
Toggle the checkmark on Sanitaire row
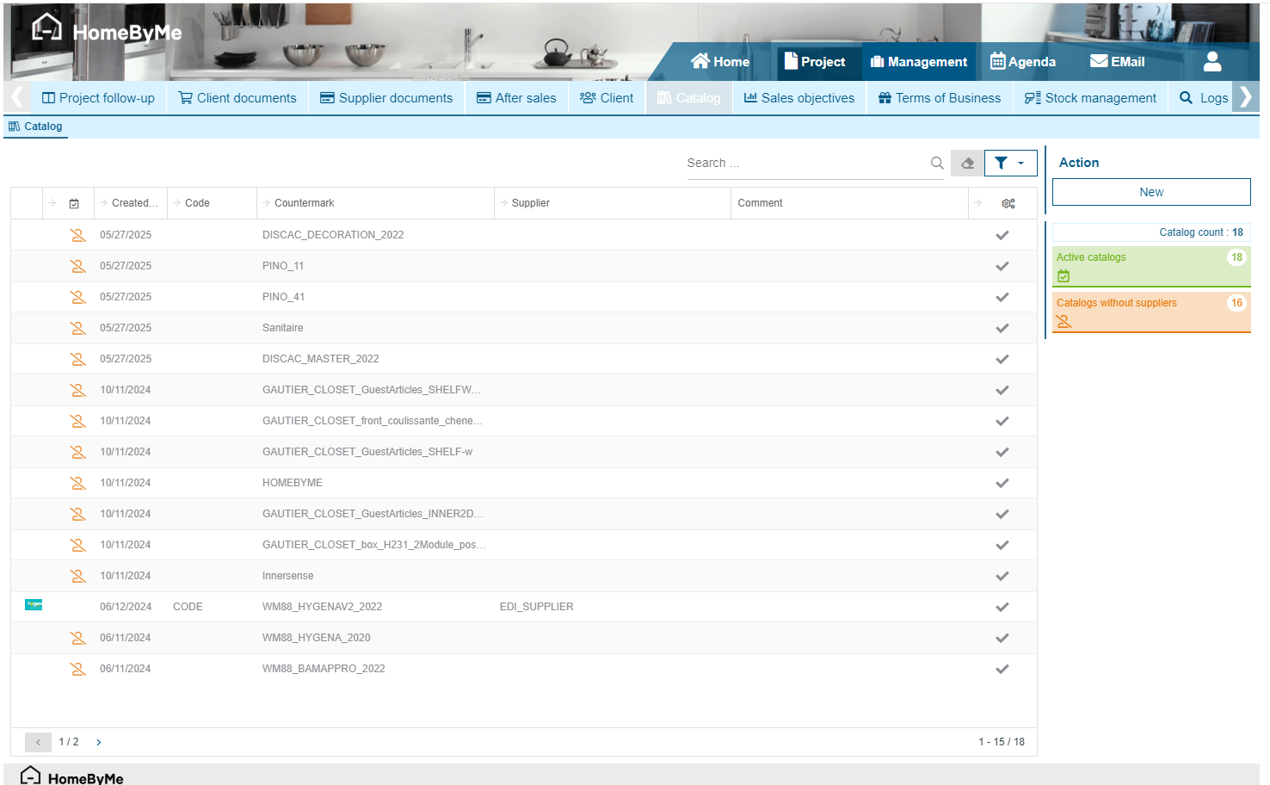(1002, 328)
